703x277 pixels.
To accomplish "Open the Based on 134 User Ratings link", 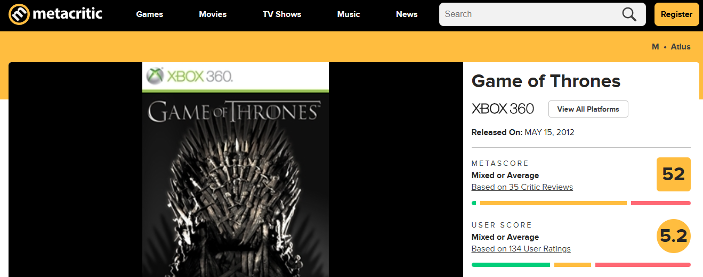I will pos(521,249).
